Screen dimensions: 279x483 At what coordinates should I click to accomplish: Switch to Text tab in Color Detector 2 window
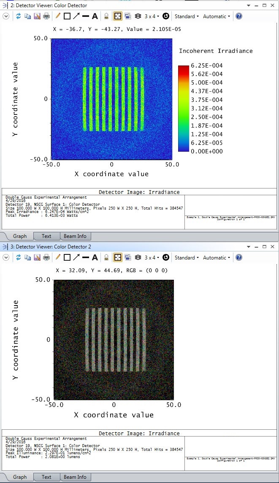(46, 477)
